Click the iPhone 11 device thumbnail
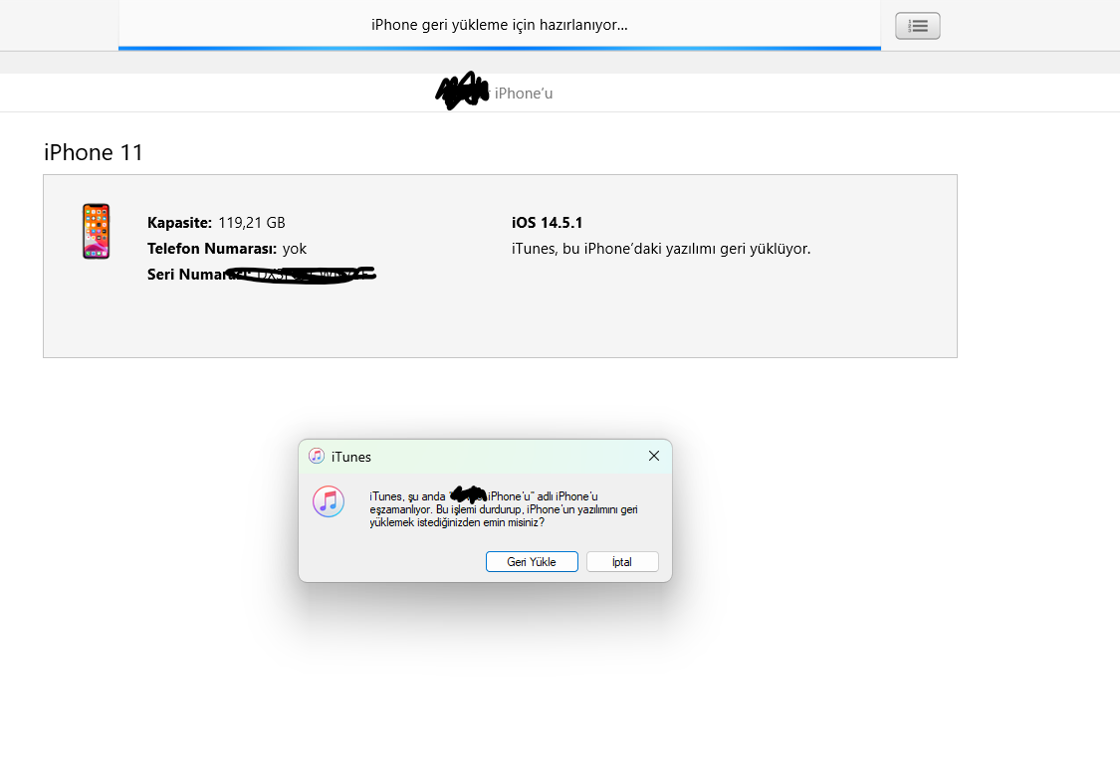Image resolution: width=1120 pixels, height=781 pixels. (x=96, y=231)
